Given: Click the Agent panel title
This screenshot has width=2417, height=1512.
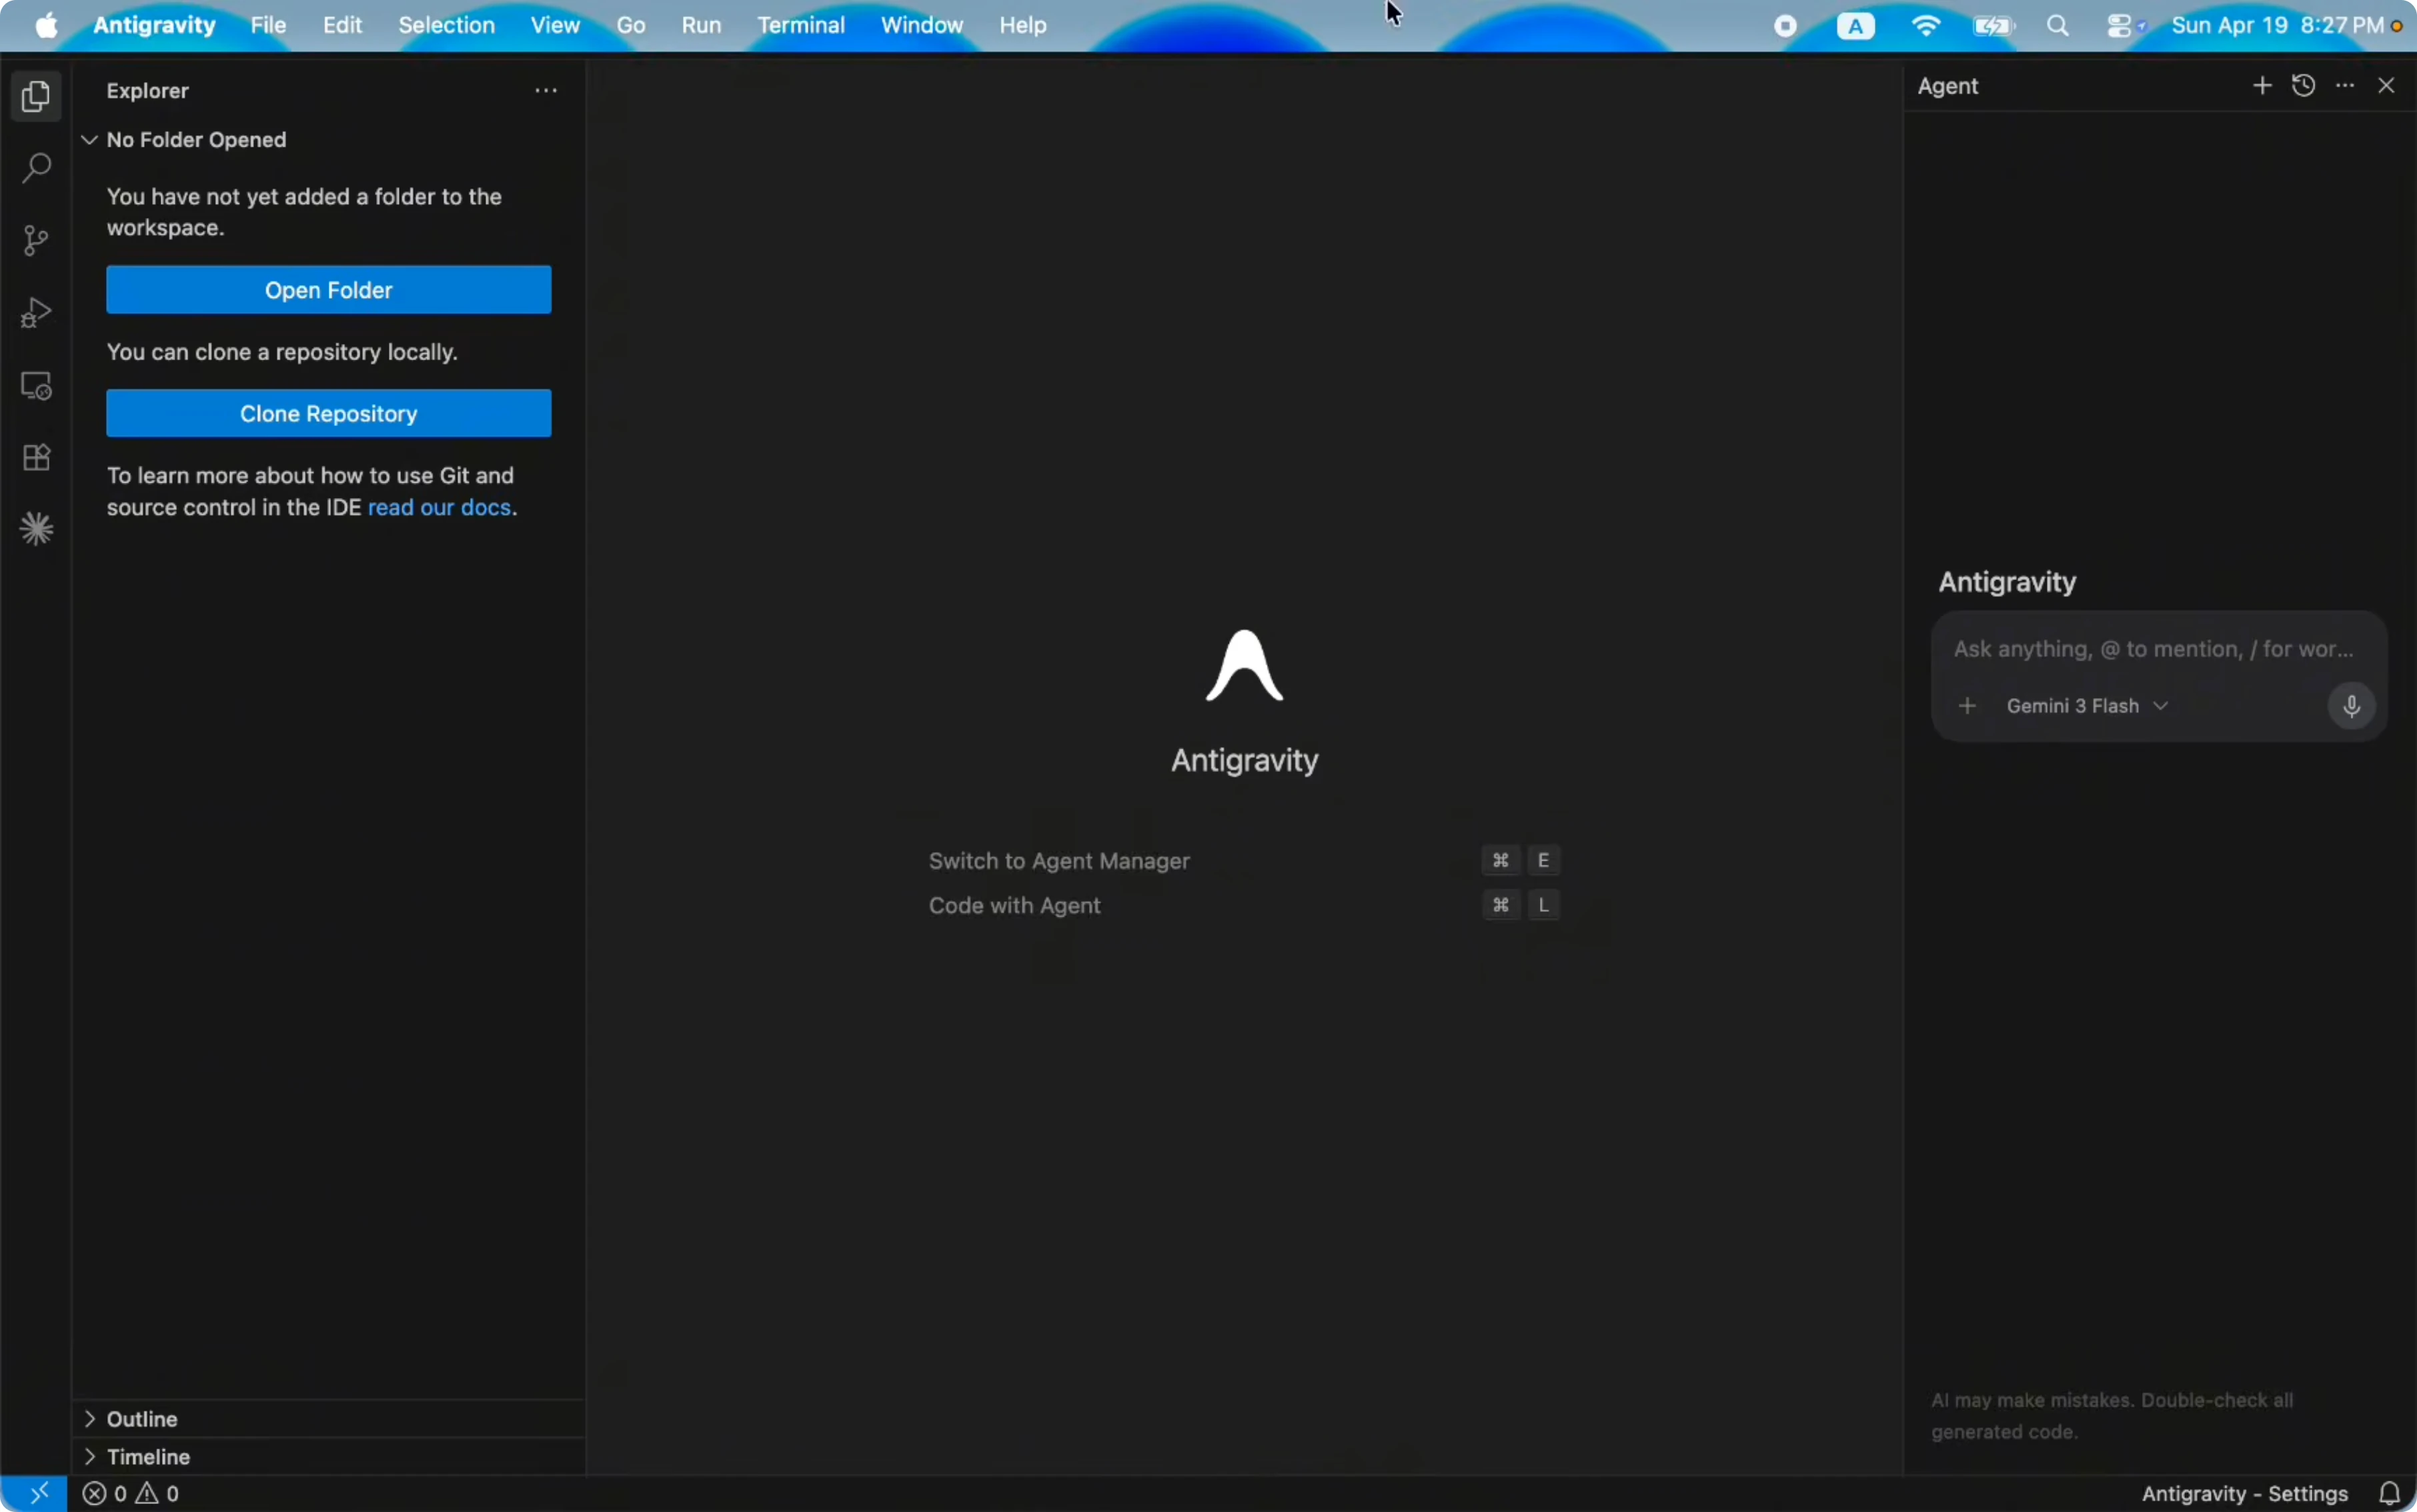Looking at the screenshot, I should [x=1947, y=86].
